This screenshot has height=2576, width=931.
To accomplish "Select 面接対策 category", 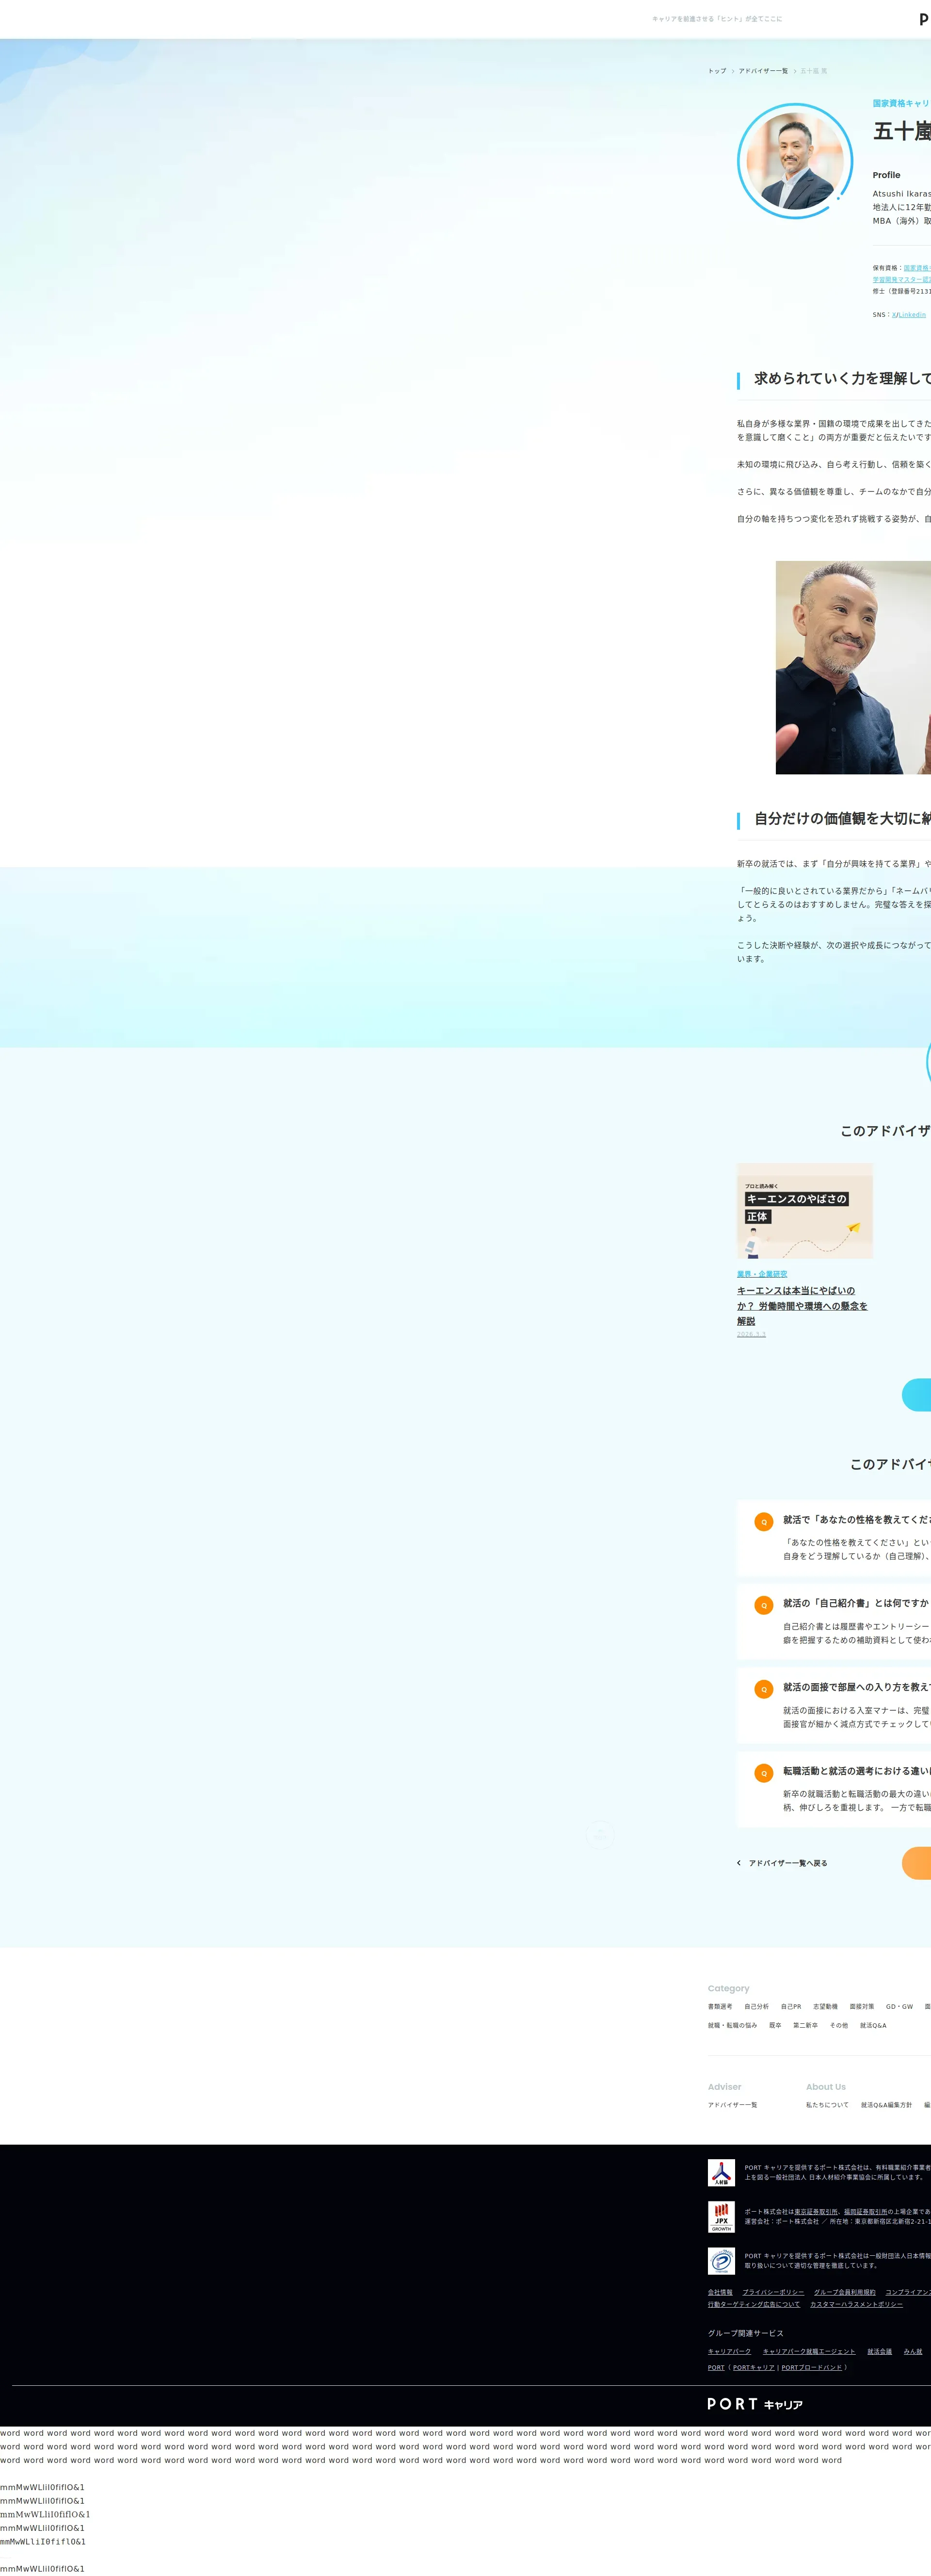I will [x=862, y=2006].
